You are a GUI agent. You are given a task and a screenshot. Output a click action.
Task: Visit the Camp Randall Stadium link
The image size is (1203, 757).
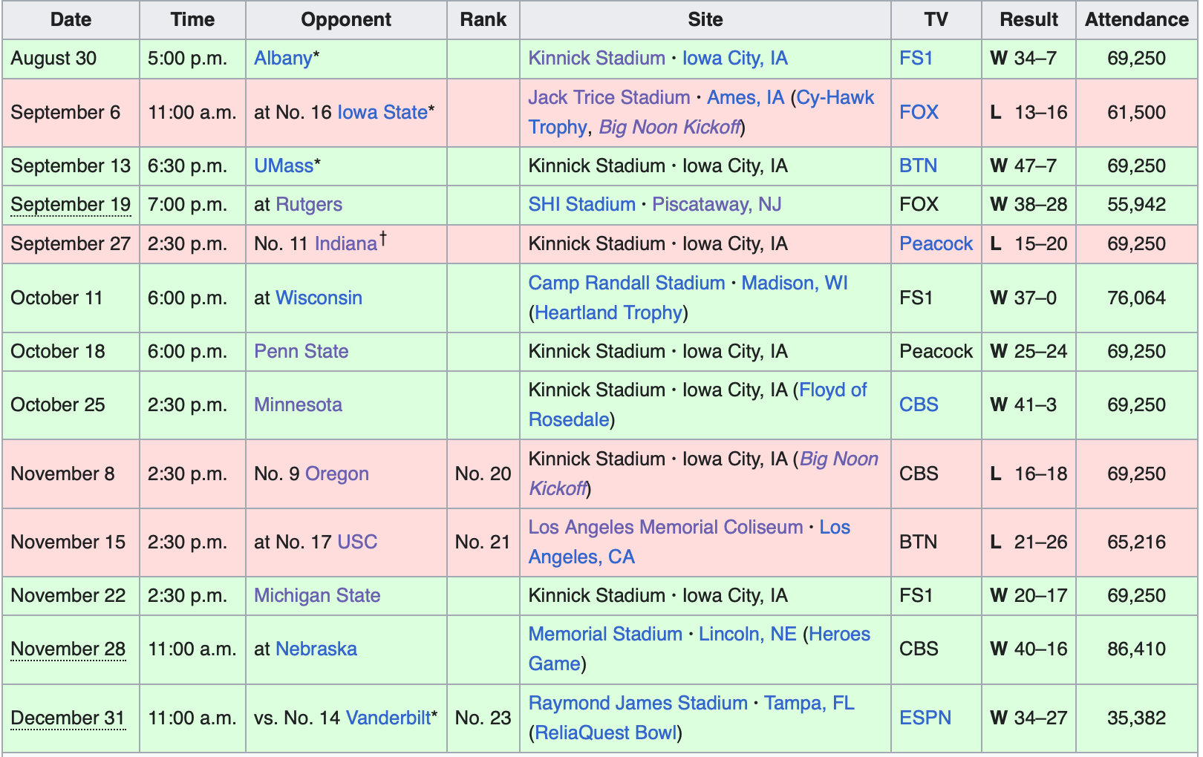point(627,284)
